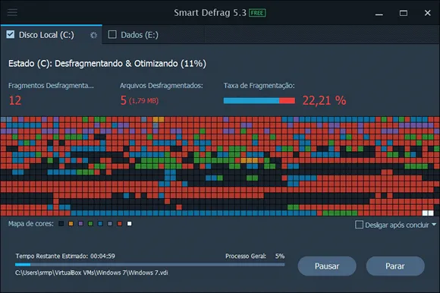The width and height of the screenshot is (440, 293).
Task: Click Tempo Restante Estimado: 00:04:59 text
Action: [65, 256]
